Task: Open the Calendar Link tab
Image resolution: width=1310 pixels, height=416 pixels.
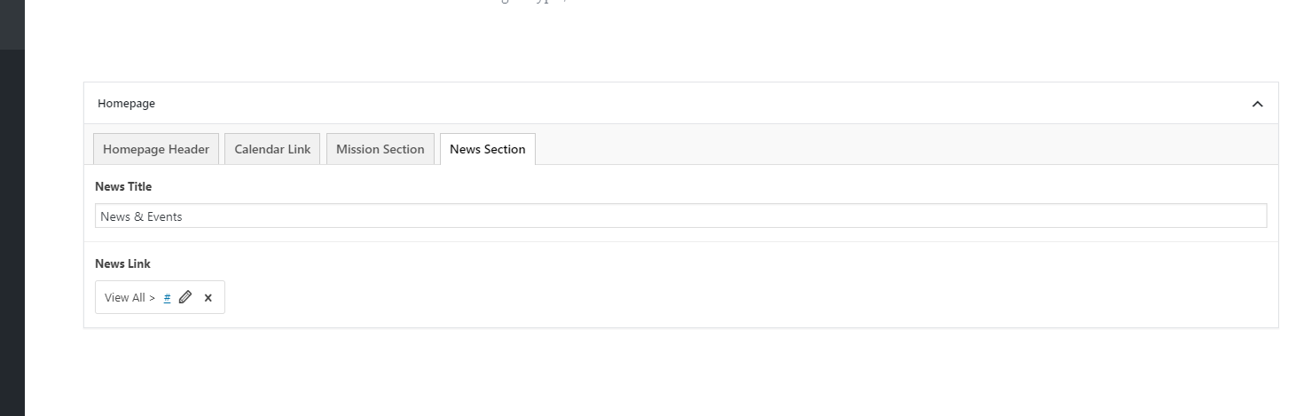Action: [272, 149]
